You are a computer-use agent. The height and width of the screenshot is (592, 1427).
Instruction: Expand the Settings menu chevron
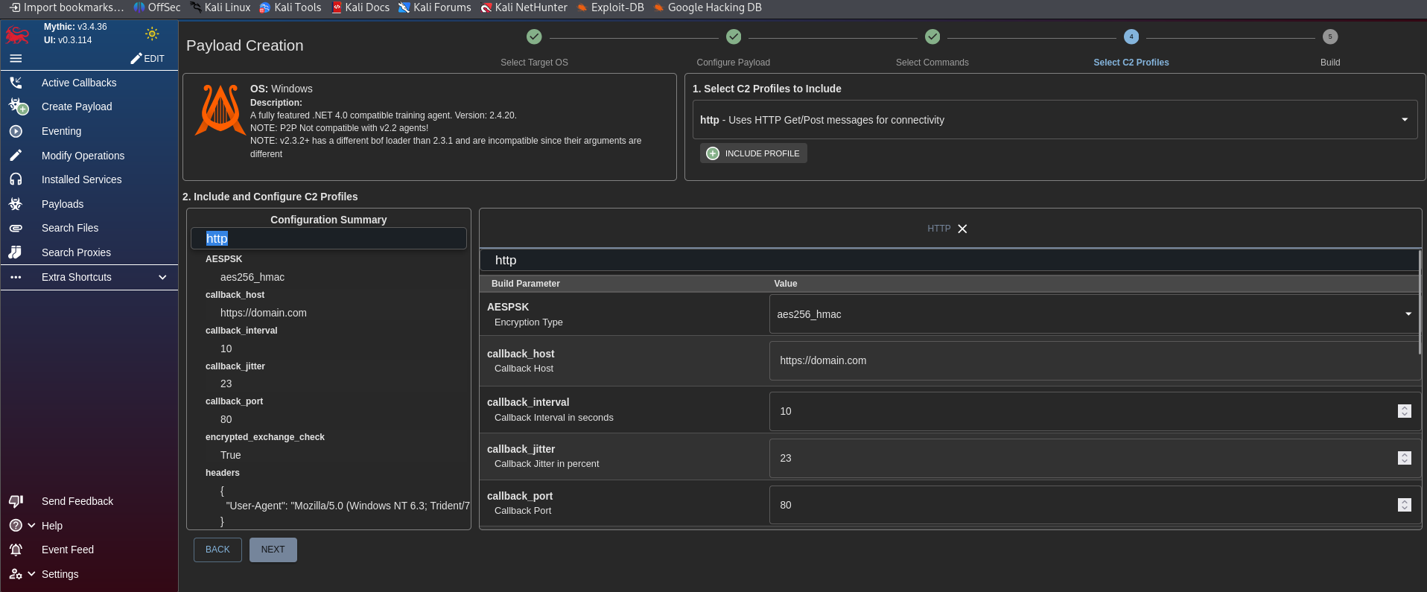point(31,574)
